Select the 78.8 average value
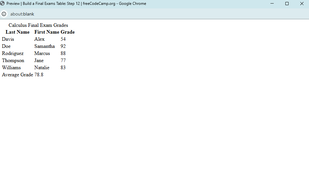 [39, 75]
